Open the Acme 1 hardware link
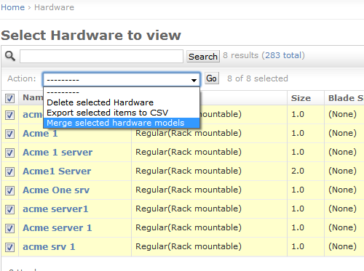Viewport: 364px width, 271px height. (x=40, y=134)
